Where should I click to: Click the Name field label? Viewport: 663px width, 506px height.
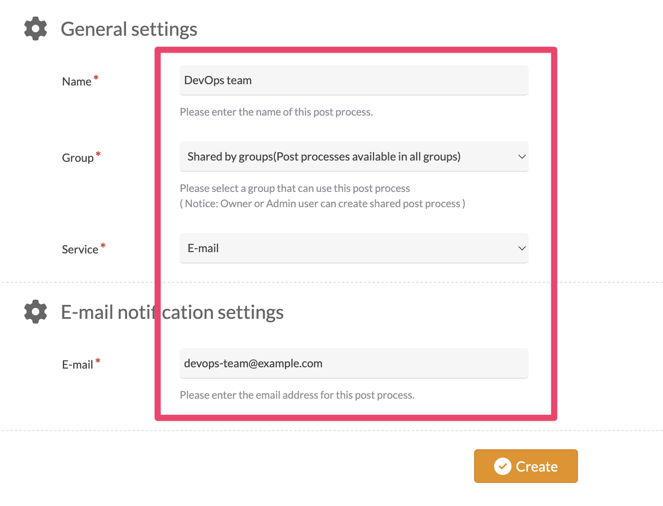(77, 82)
